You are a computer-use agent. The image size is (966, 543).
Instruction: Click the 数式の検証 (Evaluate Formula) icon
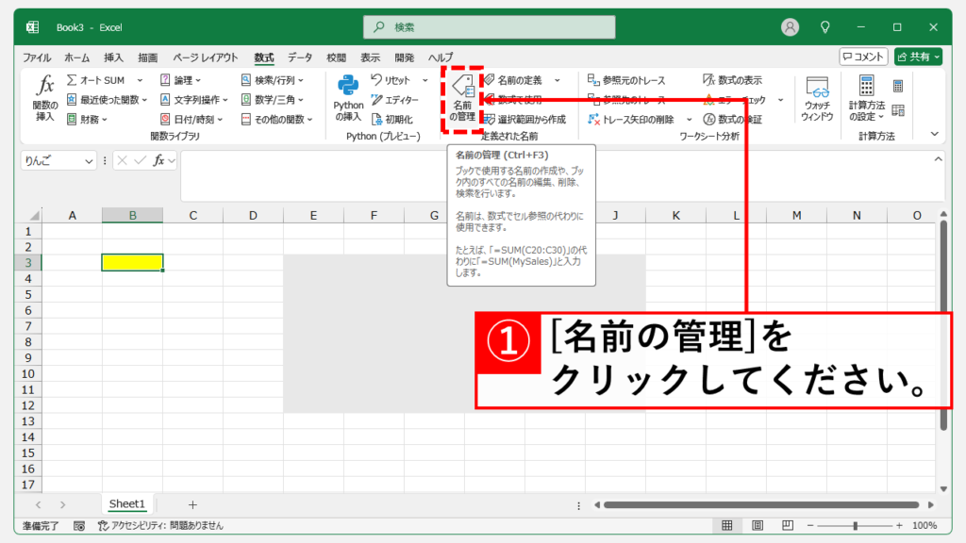pyautogui.click(x=732, y=120)
